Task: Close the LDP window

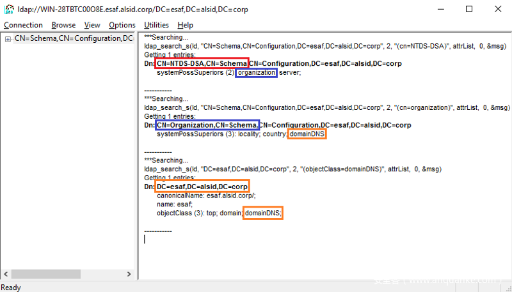Action: [498, 9]
